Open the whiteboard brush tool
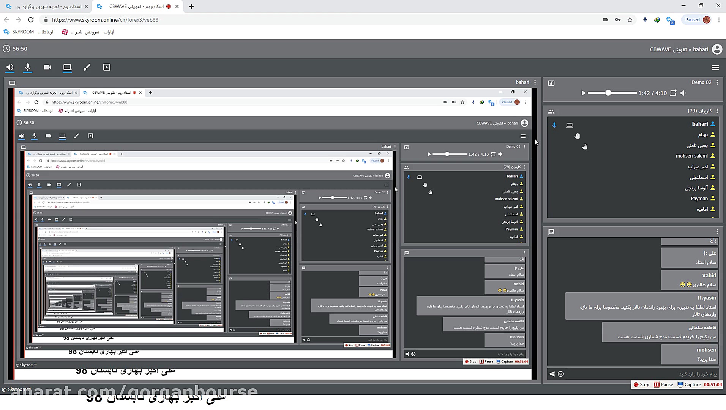The image size is (726, 410). tap(87, 67)
